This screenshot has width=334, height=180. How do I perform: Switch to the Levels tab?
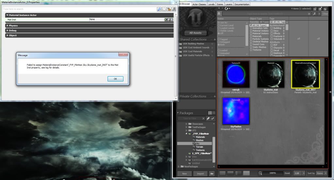tap(211, 4)
